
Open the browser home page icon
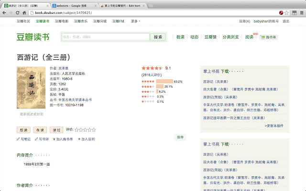click(x=24, y=13)
